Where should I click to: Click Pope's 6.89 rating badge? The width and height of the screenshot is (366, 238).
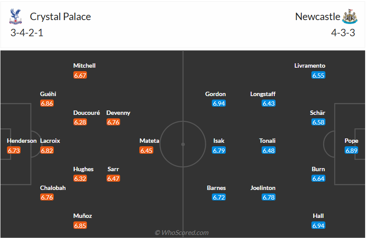352,150
